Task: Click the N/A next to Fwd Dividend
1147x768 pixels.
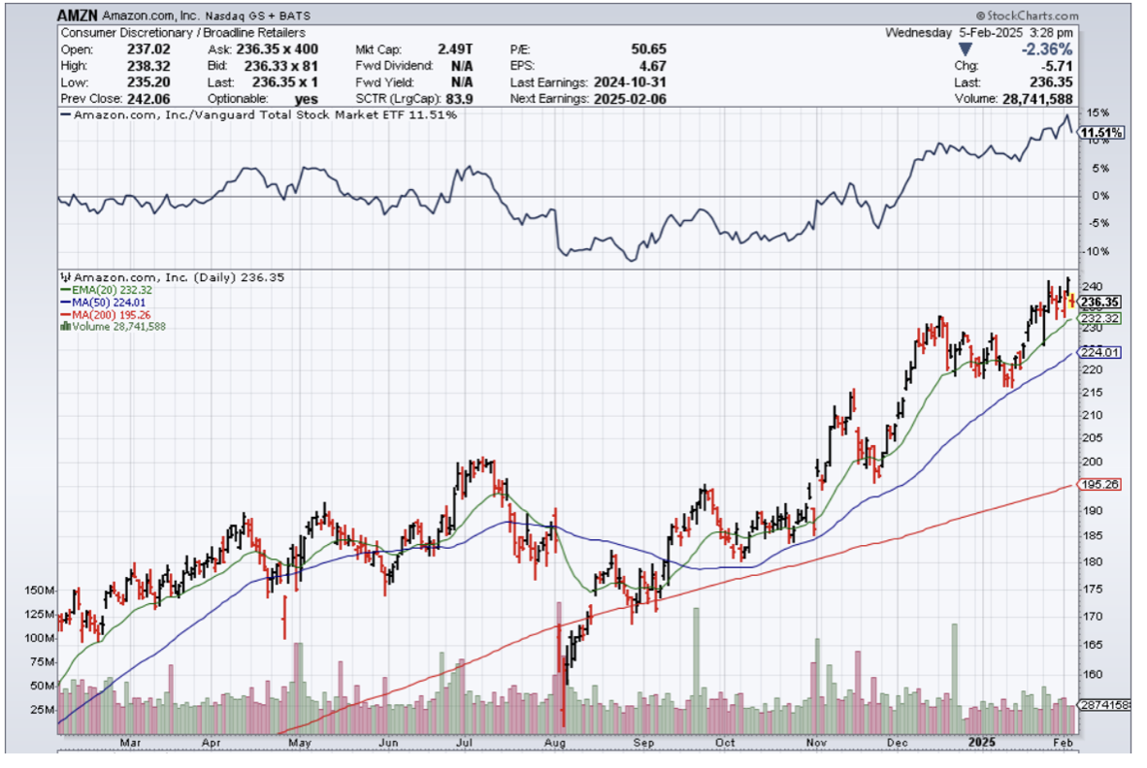Action: pos(462,66)
